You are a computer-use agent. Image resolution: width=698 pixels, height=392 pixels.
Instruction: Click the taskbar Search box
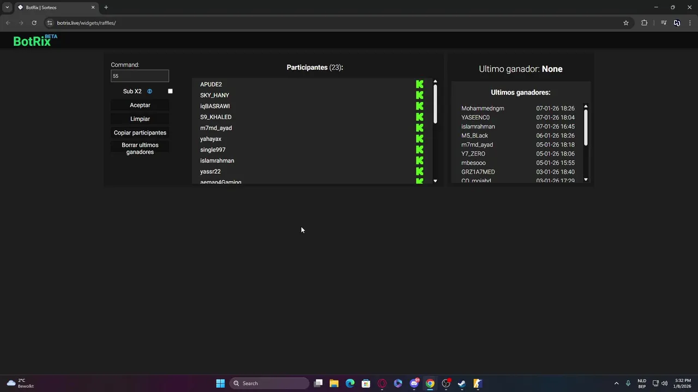(x=269, y=383)
